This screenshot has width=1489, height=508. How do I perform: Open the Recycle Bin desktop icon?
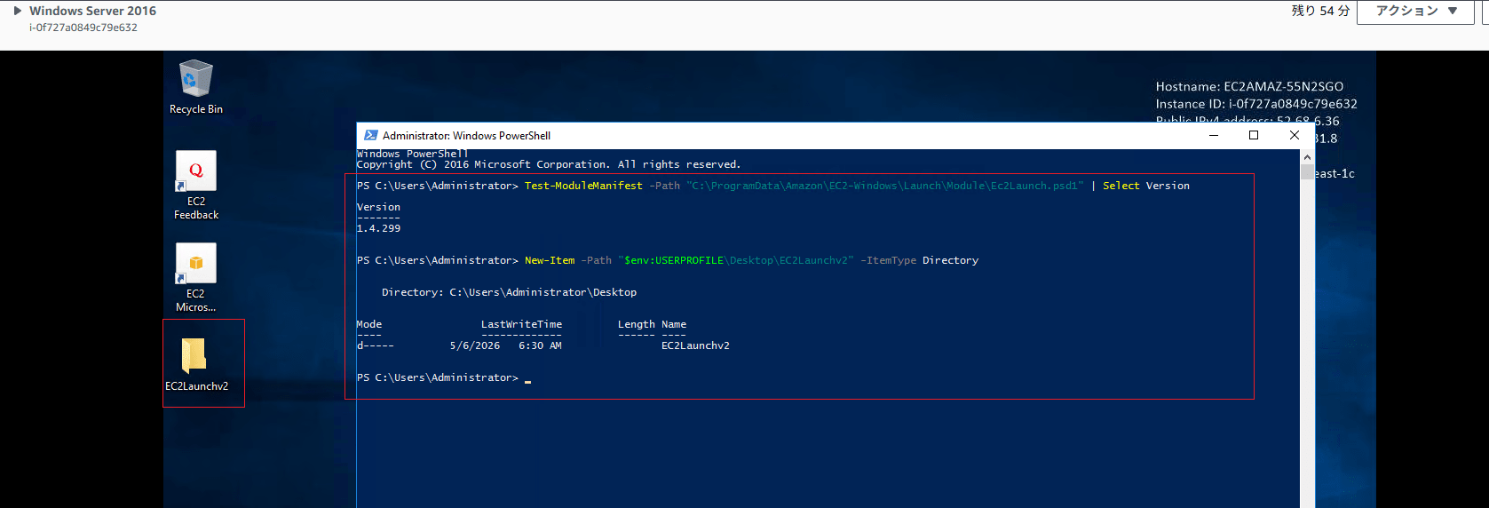195,87
